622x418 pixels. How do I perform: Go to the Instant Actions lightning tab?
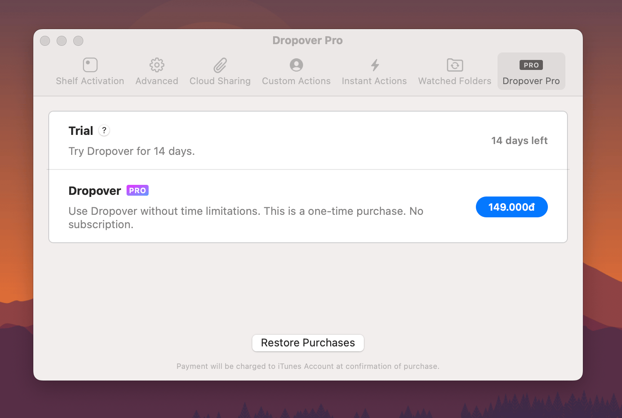(x=374, y=72)
